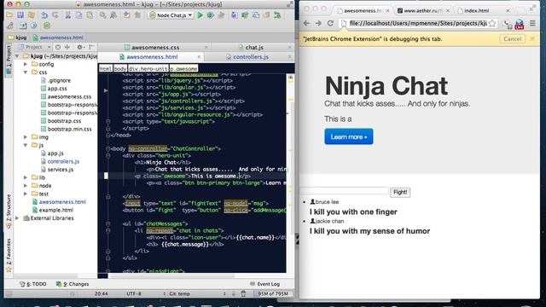Click the green hexagon icon in second toolbar row

click(46, 26)
